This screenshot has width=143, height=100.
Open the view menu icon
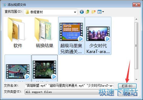99,12
